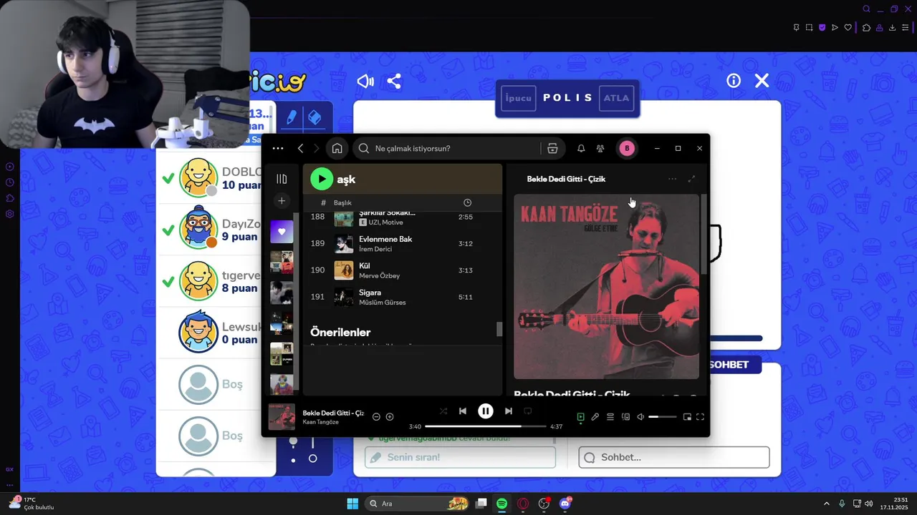
Task: Select the pencil drawing tool
Action: point(292,117)
